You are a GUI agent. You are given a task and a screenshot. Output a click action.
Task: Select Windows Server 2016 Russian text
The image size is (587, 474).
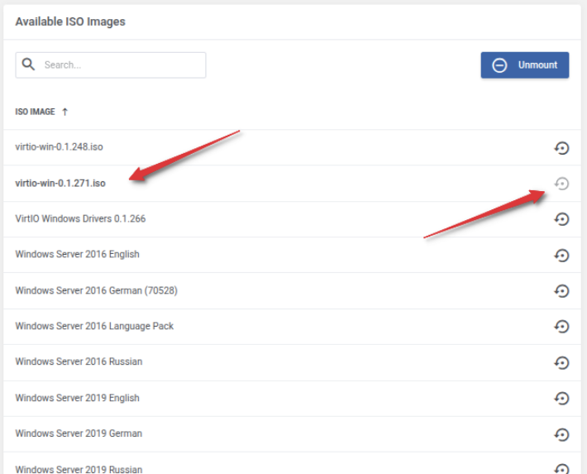79,361
